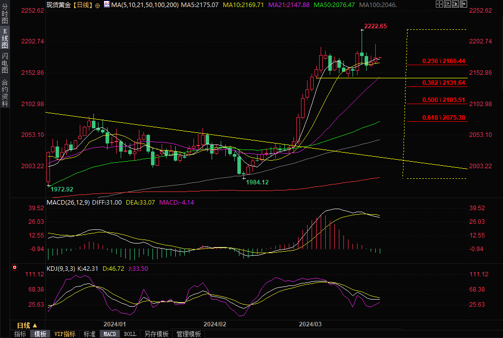The height and width of the screenshot is (338, 503).
Task: Click 另存模板 to save template
Action: point(157,334)
